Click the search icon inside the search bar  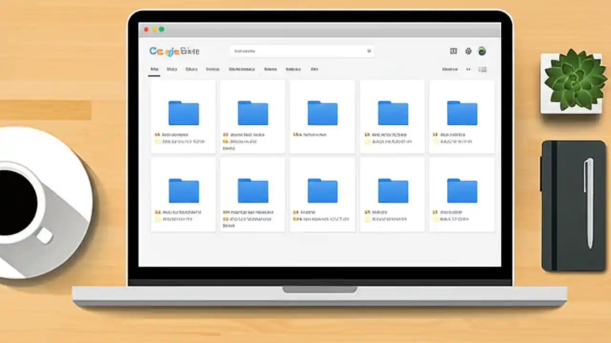pyautogui.click(x=369, y=50)
